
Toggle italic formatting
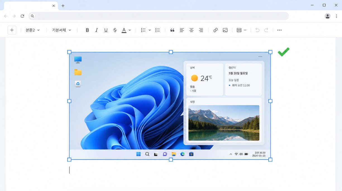click(x=97, y=30)
